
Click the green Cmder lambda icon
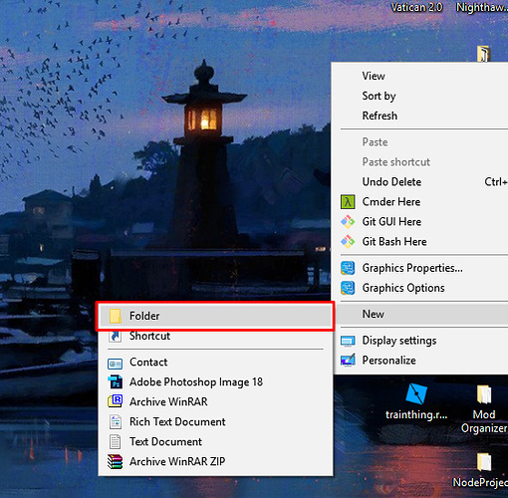tap(348, 202)
